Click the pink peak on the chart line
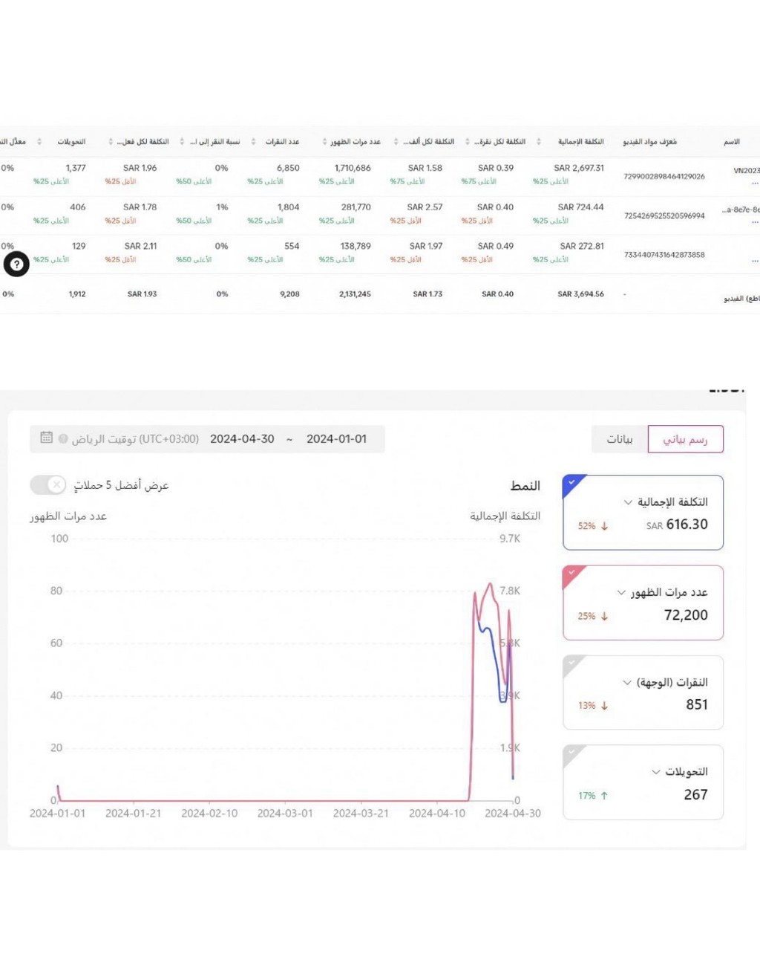The width and height of the screenshot is (760, 980). pos(490,584)
